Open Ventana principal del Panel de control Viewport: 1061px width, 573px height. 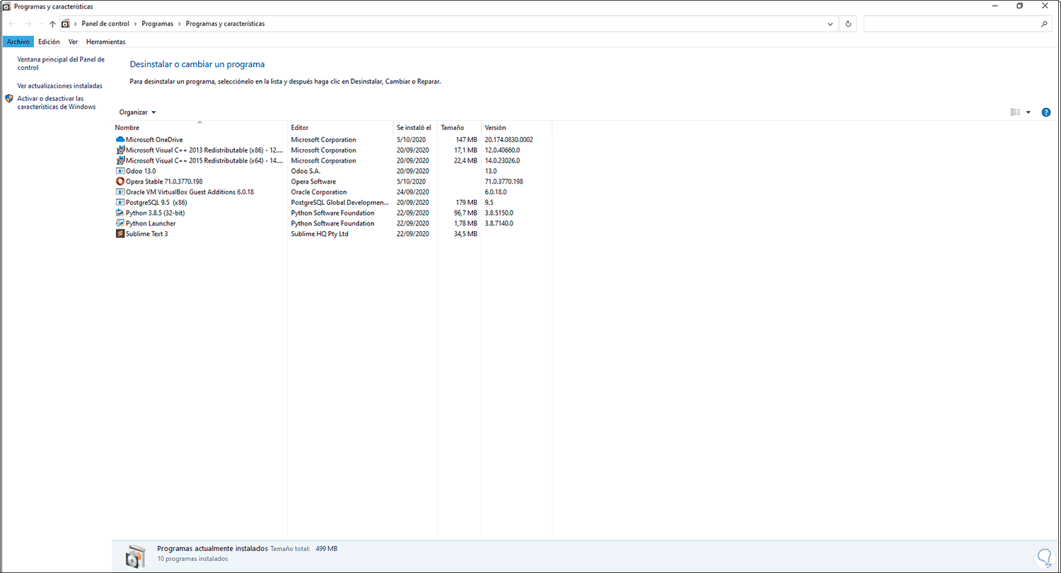point(61,64)
